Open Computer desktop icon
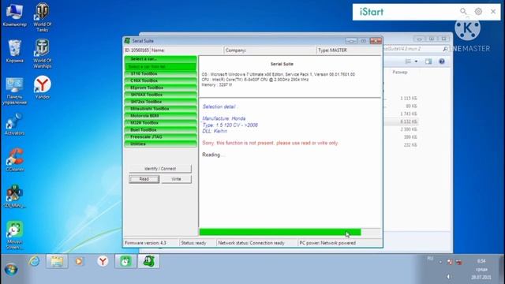The image size is (505, 284). click(x=14, y=15)
